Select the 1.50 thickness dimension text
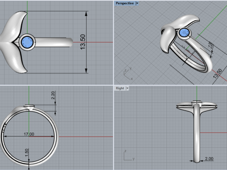Screen dimensions: 227x170 27,153
